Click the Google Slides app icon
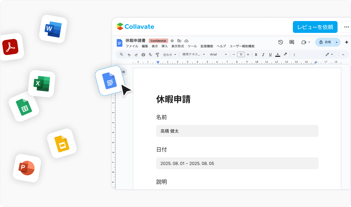Screen dimensions: 351x207 62,143
